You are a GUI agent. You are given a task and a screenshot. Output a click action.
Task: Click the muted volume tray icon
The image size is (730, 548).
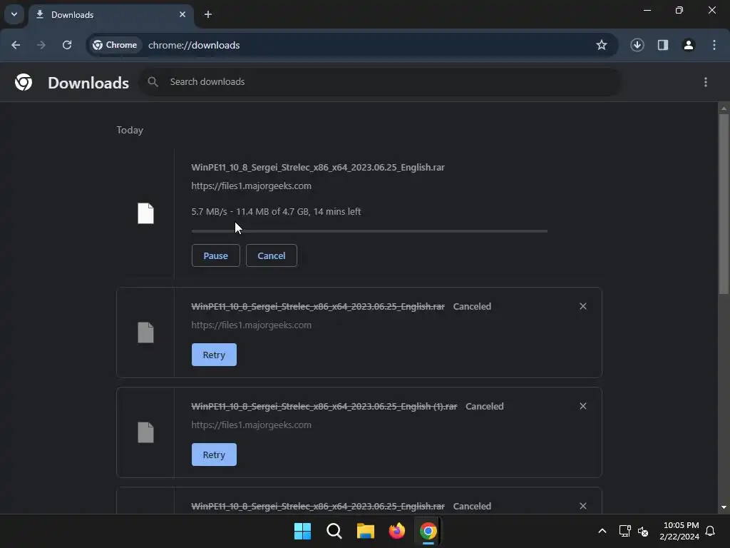(x=643, y=531)
